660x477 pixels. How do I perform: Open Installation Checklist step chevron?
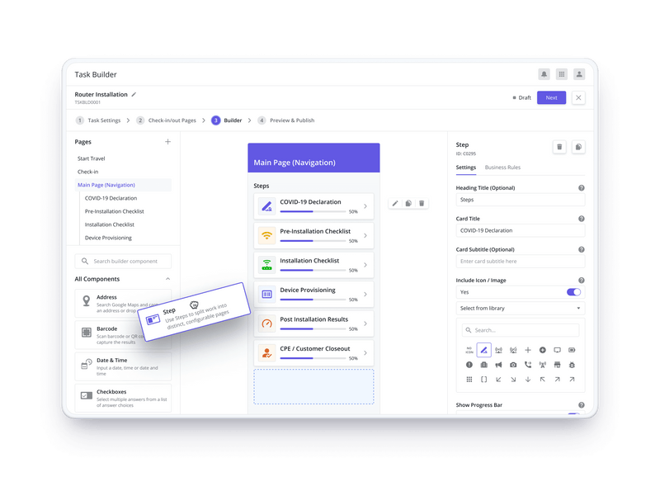365,265
